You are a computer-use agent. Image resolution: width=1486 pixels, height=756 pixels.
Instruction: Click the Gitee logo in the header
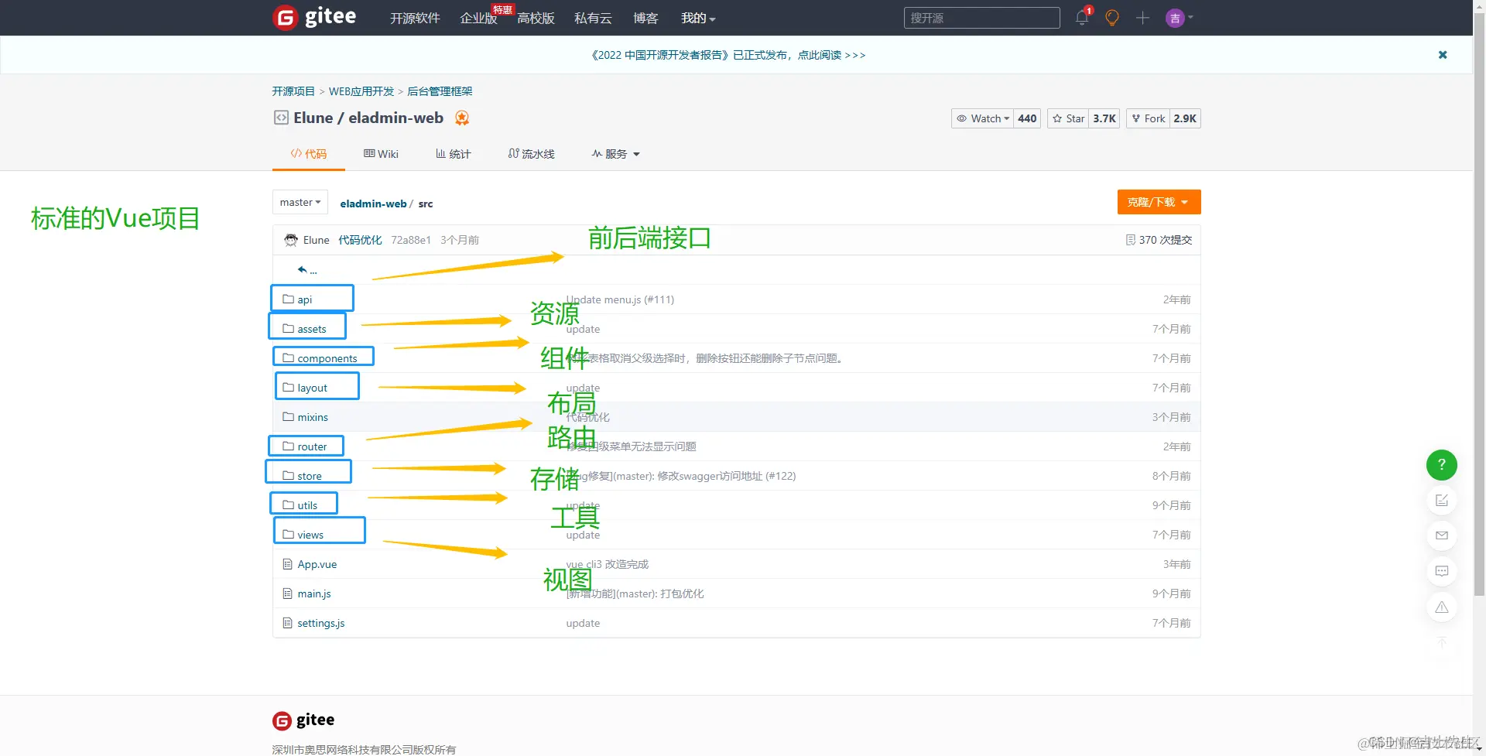[314, 17]
